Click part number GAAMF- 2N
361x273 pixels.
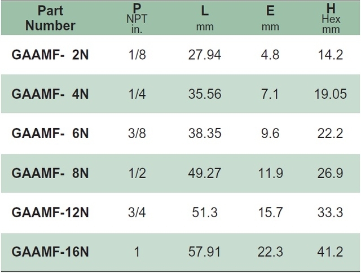click(50, 55)
